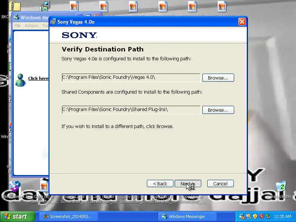The height and width of the screenshot is (222, 296).
Task: Select the setup computer-and-disc desktop icon
Action: coord(44,6)
